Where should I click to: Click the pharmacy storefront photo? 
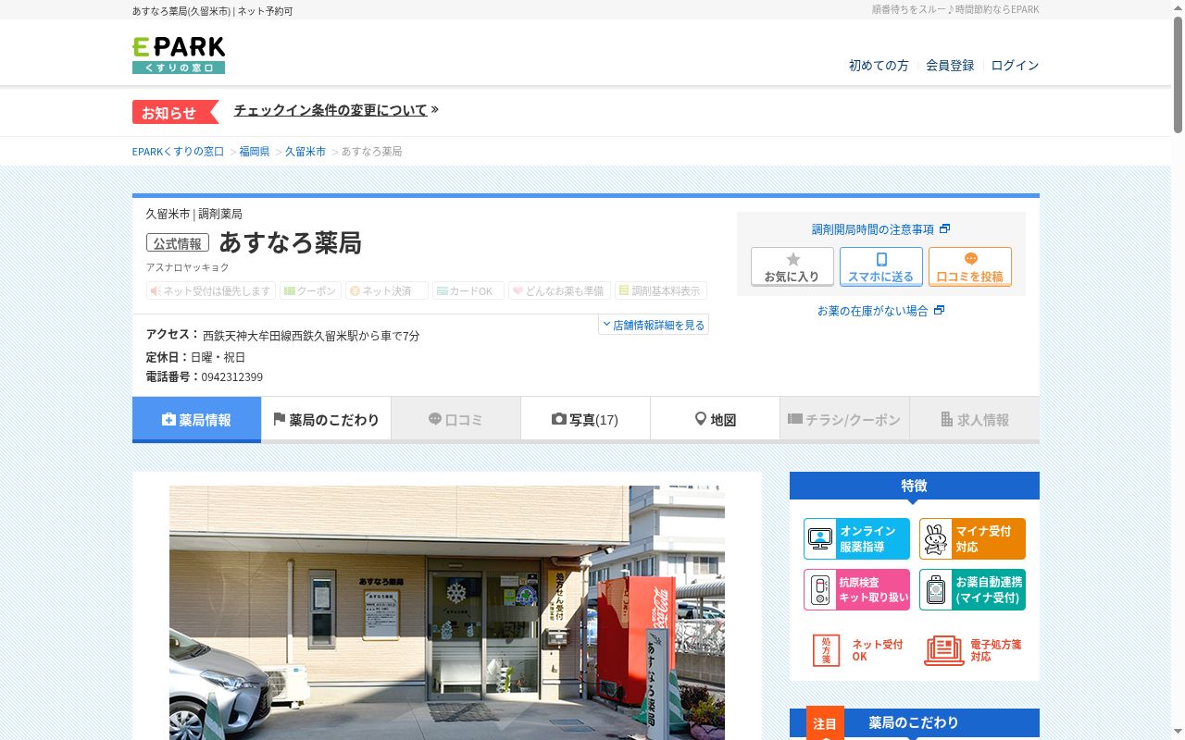tap(447, 612)
